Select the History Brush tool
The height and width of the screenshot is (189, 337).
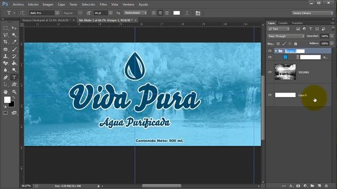click(x=14, y=56)
